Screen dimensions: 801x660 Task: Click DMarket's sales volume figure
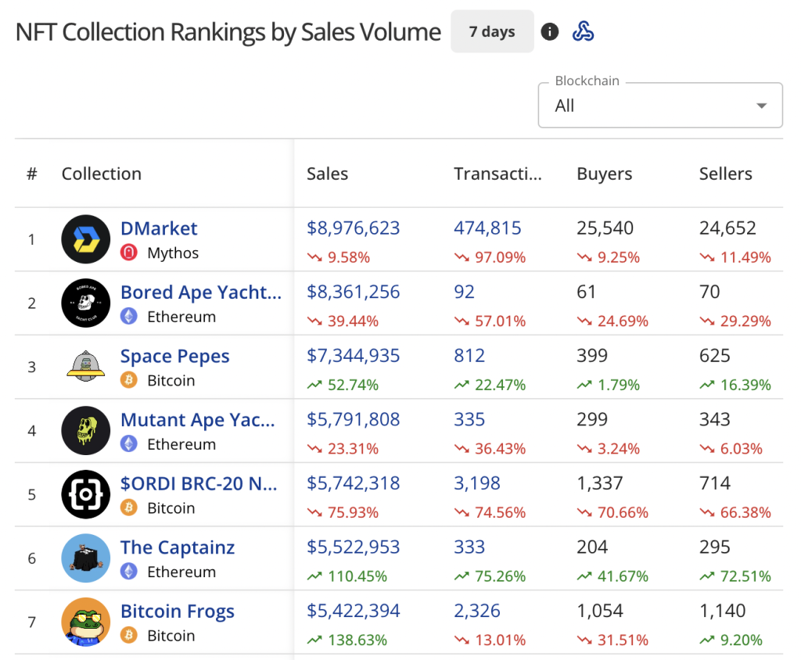click(353, 228)
